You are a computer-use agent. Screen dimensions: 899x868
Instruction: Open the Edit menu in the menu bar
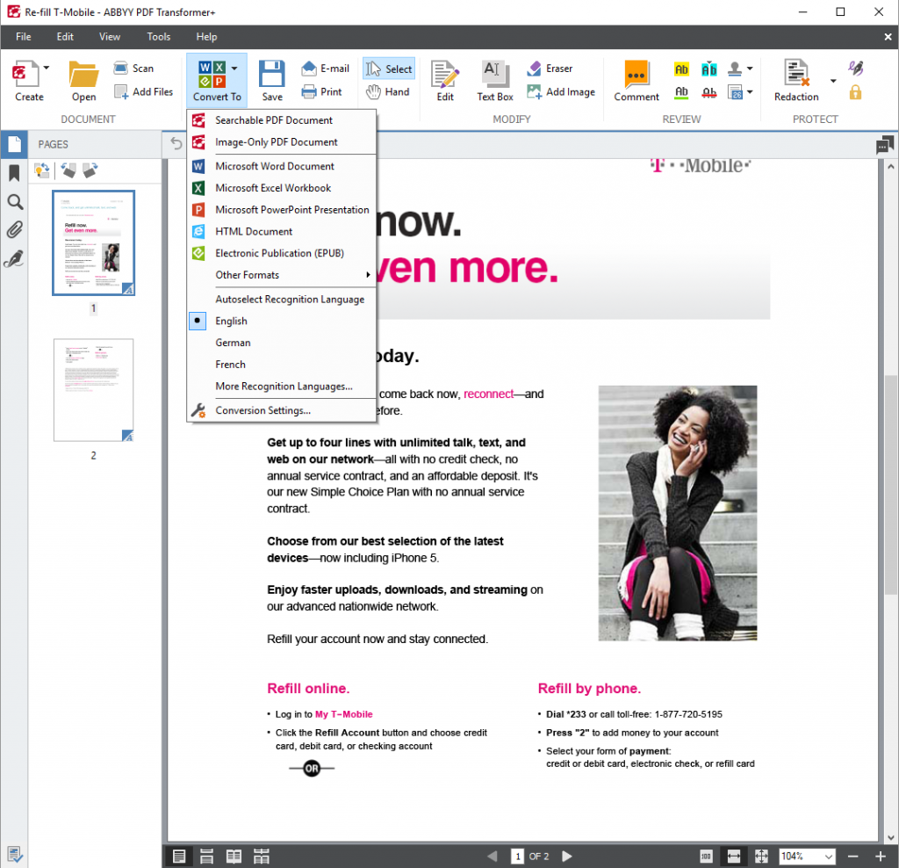65,37
